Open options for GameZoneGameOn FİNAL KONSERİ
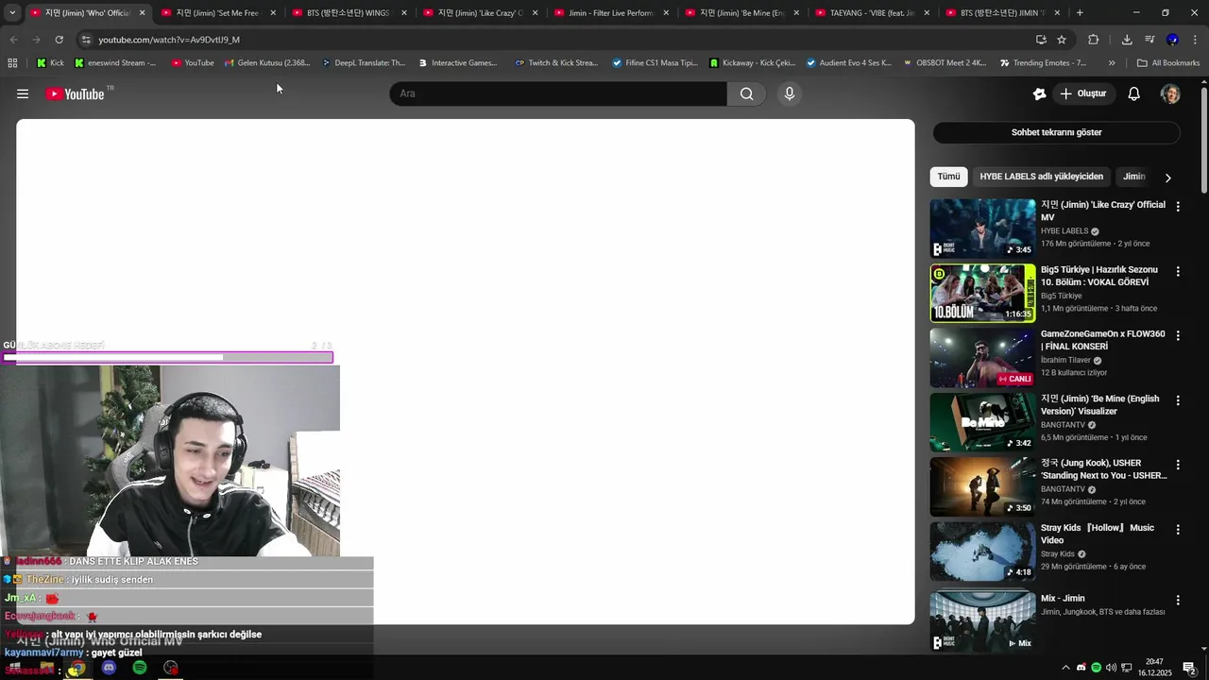This screenshot has width=1209, height=680. 1178,335
